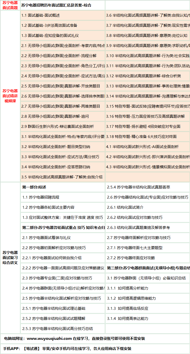This screenshot has width=190, height=354.
Task: Select 3.7 了解类:现实性需求 lesson
Action: (x=147, y=25)
